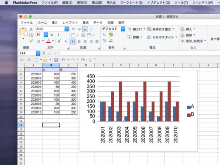Screen dimensions: 220x165
Task: Copy selection using the copy icon
Action: 31,35
